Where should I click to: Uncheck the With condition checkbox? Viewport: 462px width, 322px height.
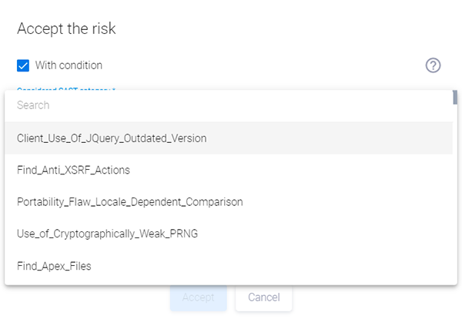coord(23,65)
